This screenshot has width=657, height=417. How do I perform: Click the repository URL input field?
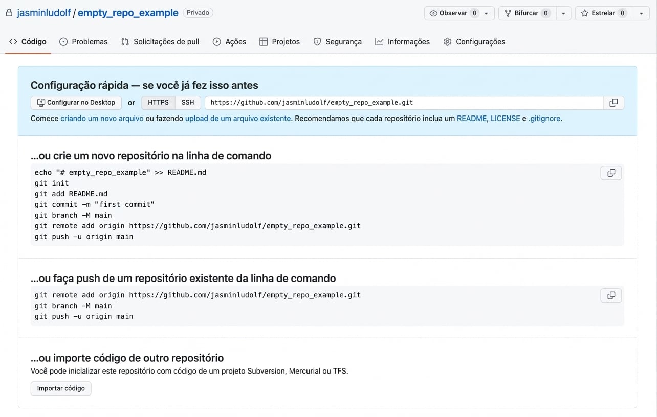(404, 103)
